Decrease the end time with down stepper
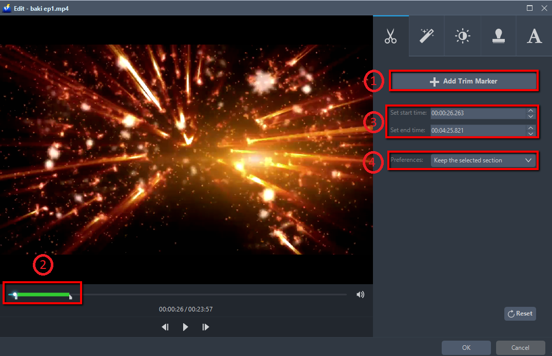 coord(530,133)
